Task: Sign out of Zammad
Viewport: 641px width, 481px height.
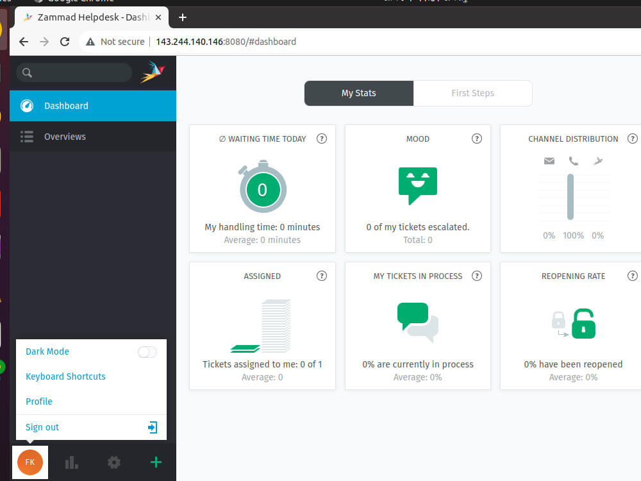Action: click(x=42, y=426)
